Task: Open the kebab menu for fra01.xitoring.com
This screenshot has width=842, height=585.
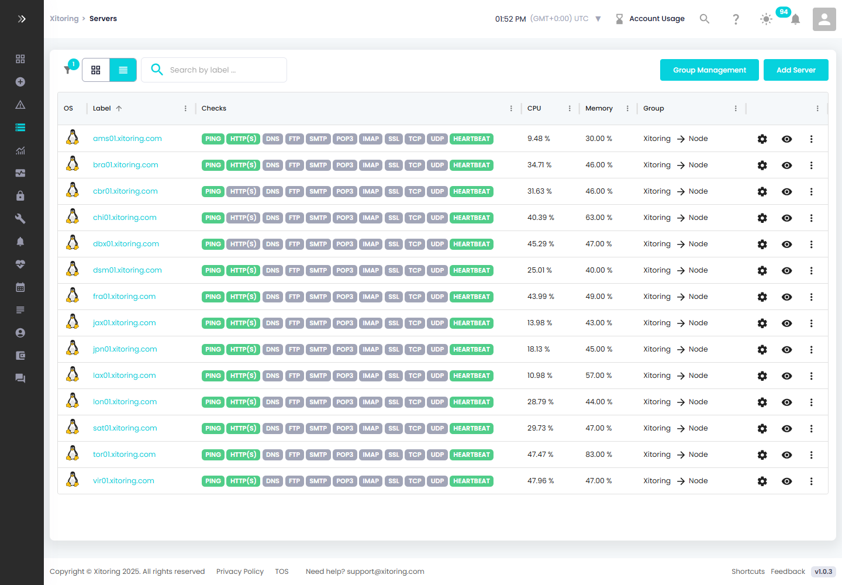Action: pyautogui.click(x=811, y=297)
